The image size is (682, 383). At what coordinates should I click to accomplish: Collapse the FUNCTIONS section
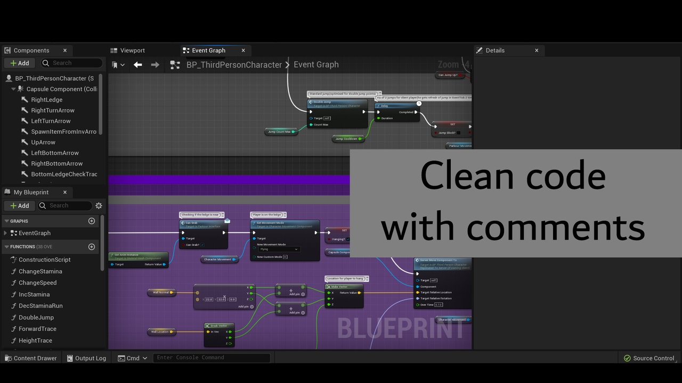(7, 247)
